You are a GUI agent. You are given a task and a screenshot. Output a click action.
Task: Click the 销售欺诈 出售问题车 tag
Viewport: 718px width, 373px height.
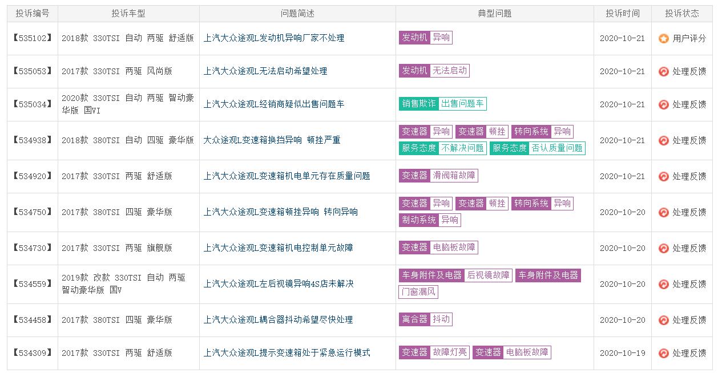click(x=442, y=104)
